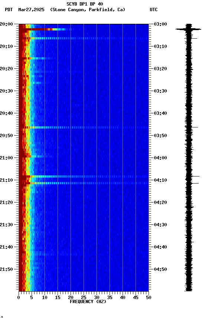Click the broadband spectral line near 20:06

(x=84, y=38)
